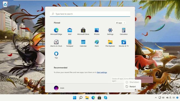Open the Tips app
The image size is (180, 101).
click(x=56, y=55)
